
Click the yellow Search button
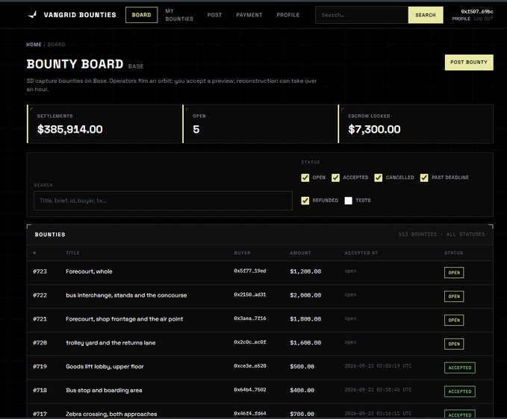click(426, 15)
